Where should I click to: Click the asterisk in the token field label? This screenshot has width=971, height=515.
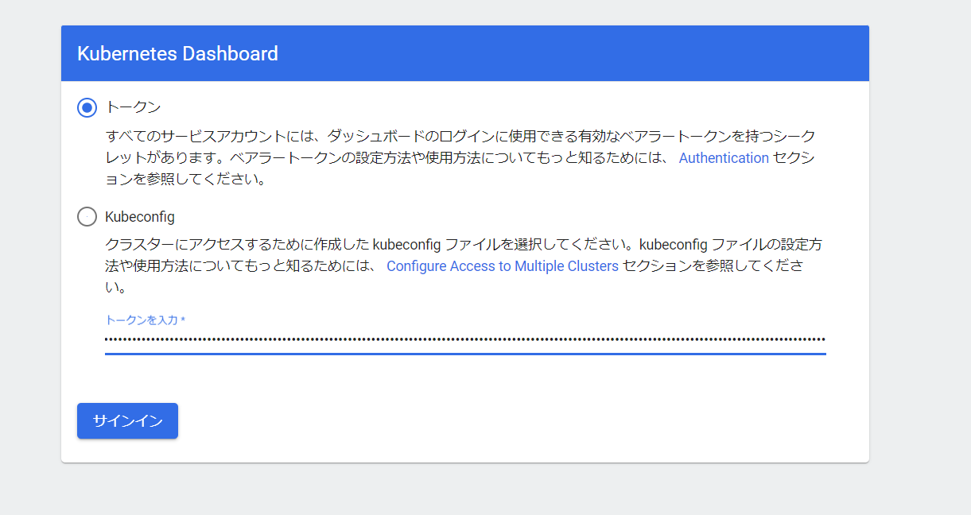point(183,319)
